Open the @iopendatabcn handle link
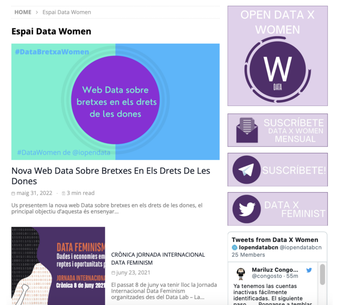This screenshot has width=346, height=305. 300,248
